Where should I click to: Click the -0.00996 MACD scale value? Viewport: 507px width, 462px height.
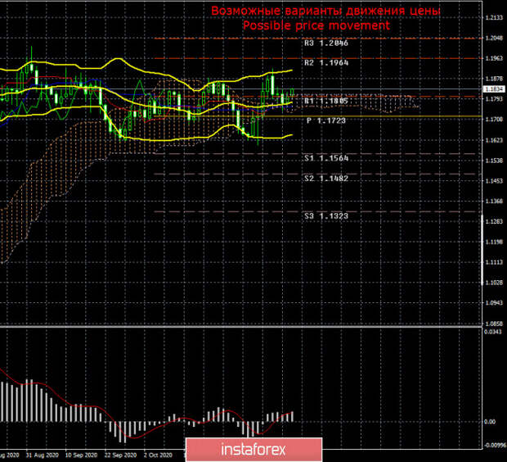[x=494, y=446]
